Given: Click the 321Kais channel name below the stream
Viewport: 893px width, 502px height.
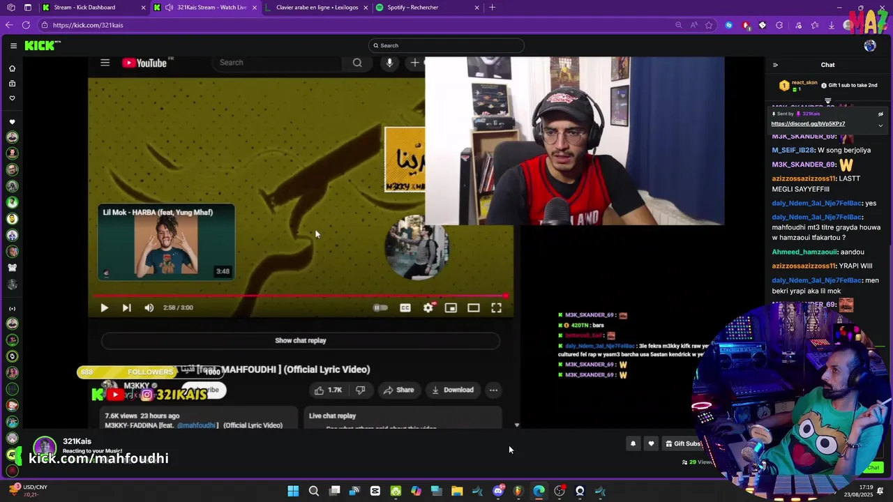Looking at the screenshot, I should [x=77, y=441].
